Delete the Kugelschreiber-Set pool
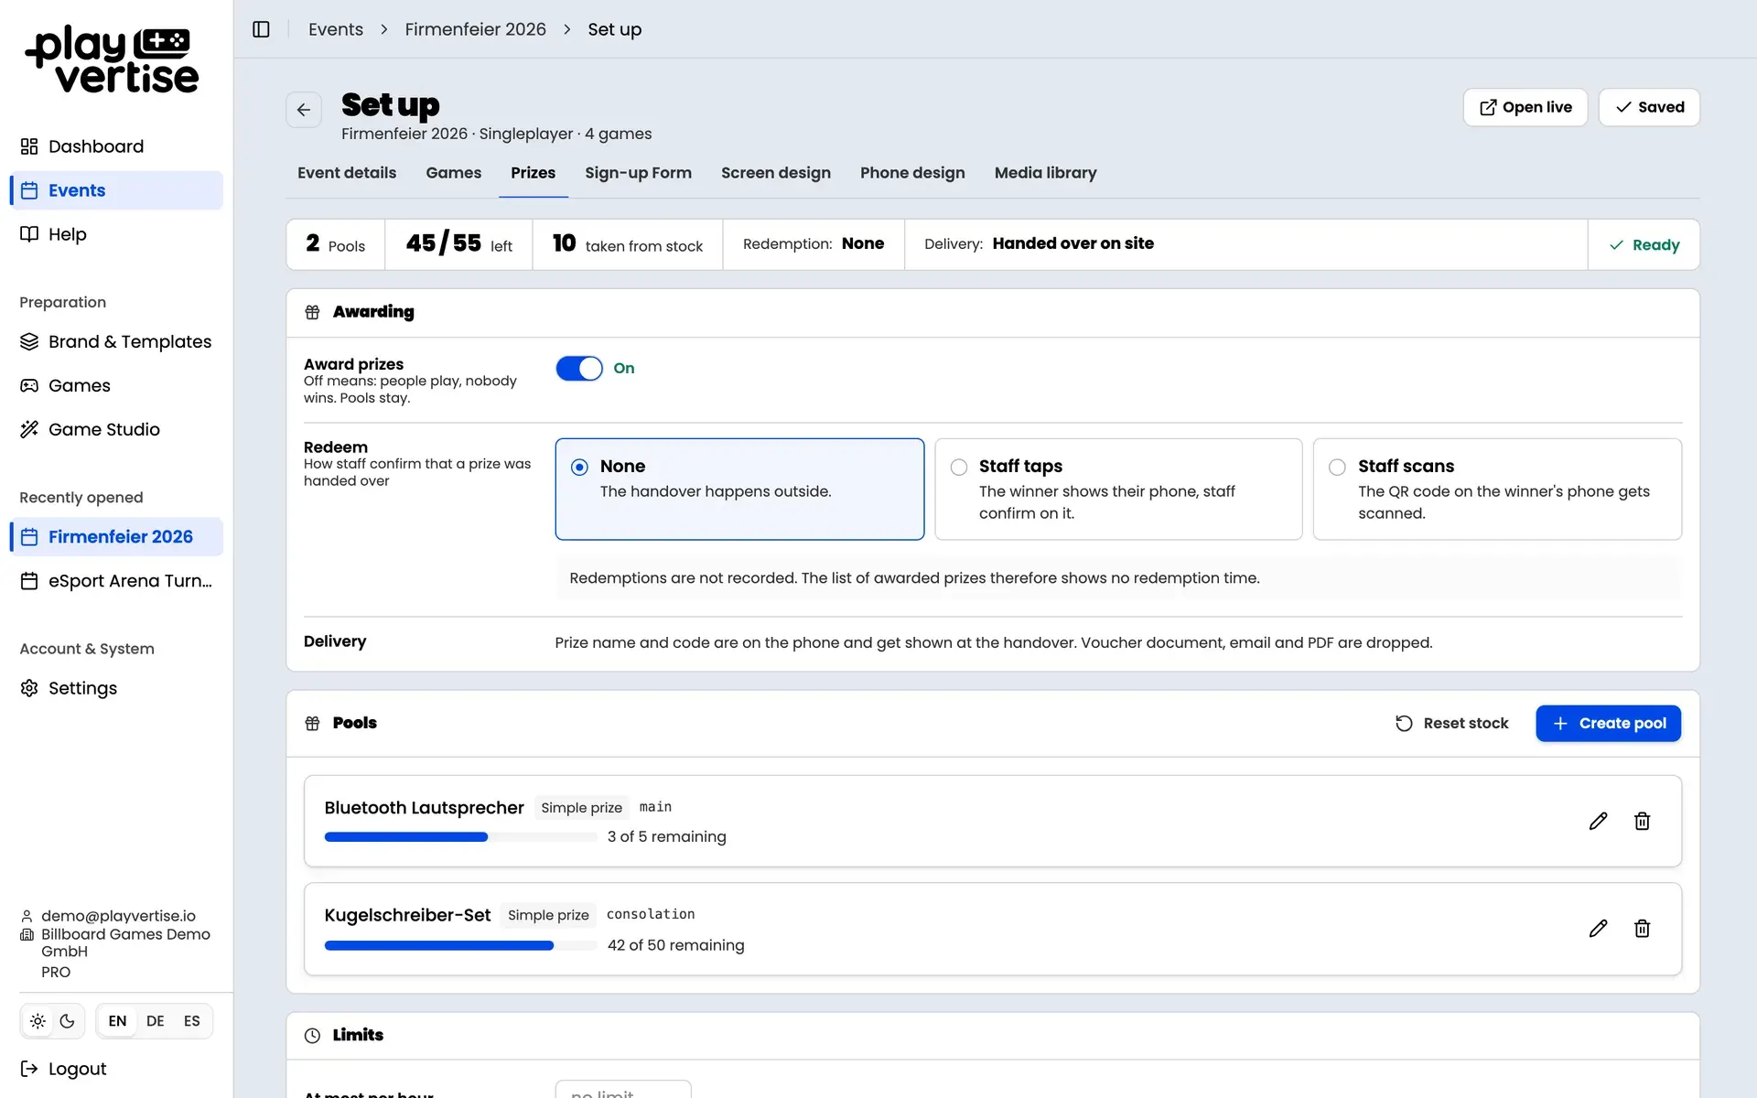The image size is (1757, 1098). coord(1642,929)
